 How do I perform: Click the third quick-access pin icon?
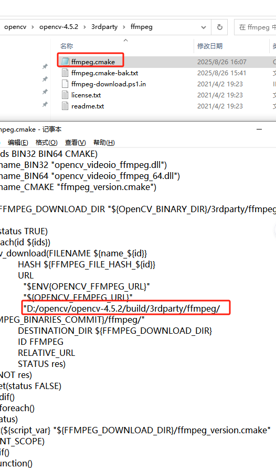[45, 92]
